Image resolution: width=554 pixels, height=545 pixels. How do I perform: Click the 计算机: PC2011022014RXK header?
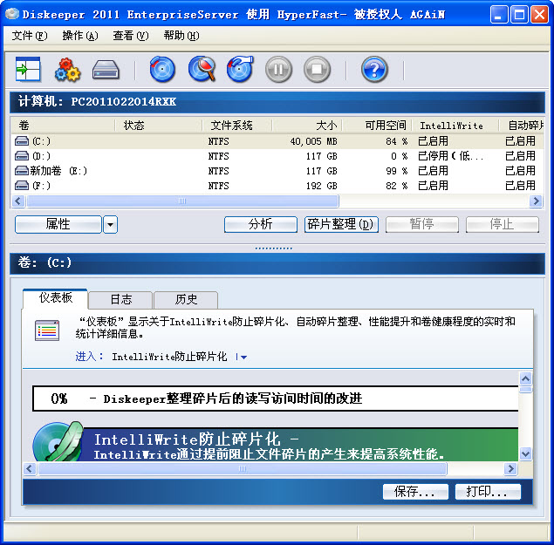277,102
